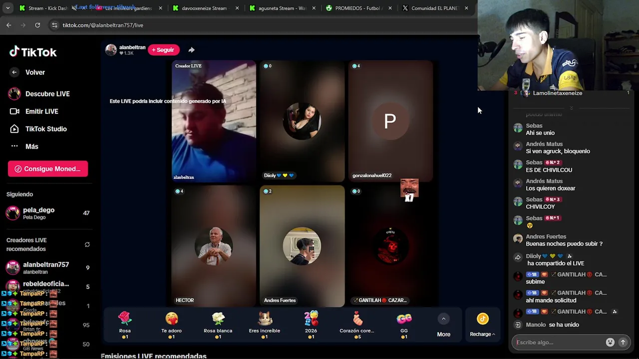This screenshot has height=359, width=639.
Task: Select Andres Fuertes guest tile
Action: pos(302,246)
